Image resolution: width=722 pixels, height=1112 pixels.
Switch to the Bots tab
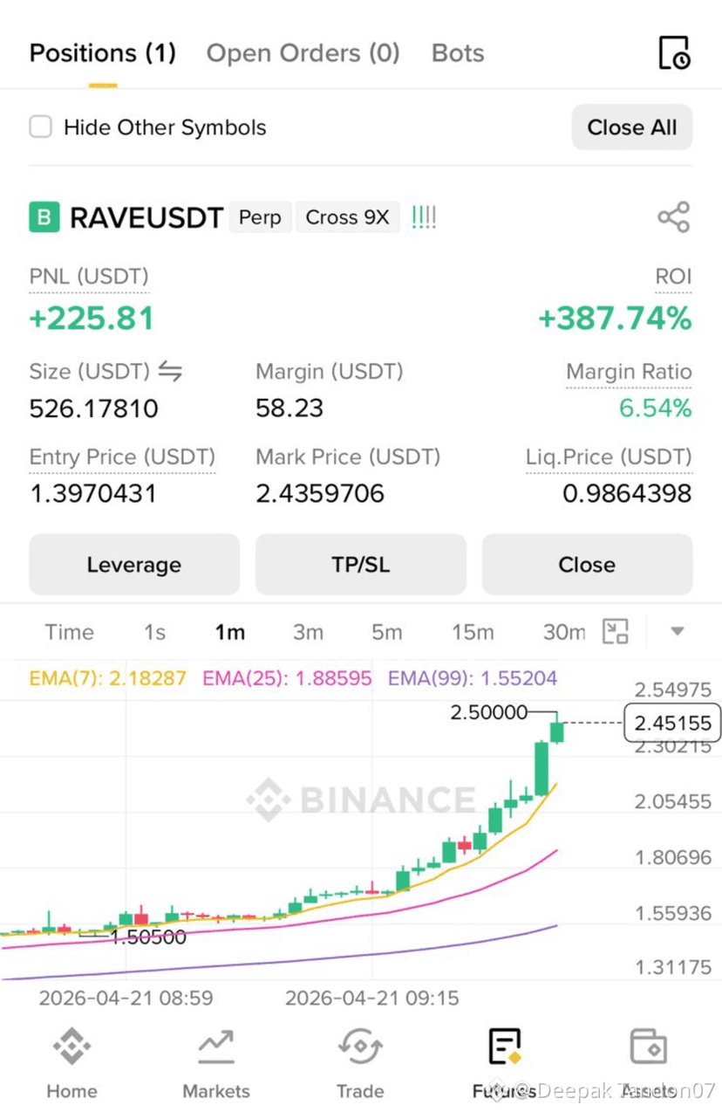(x=458, y=53)
